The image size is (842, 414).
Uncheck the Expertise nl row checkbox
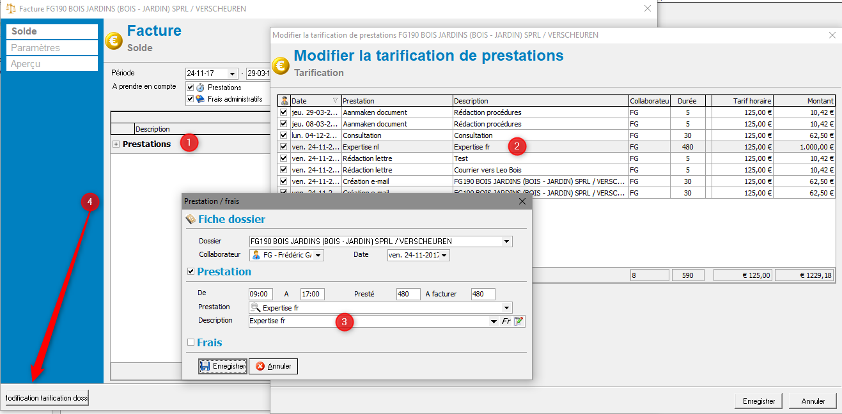284,147
